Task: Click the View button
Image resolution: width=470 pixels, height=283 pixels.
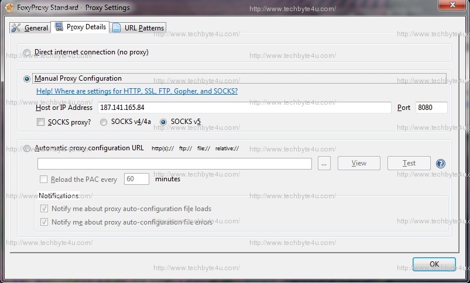Action: (359, 163)
